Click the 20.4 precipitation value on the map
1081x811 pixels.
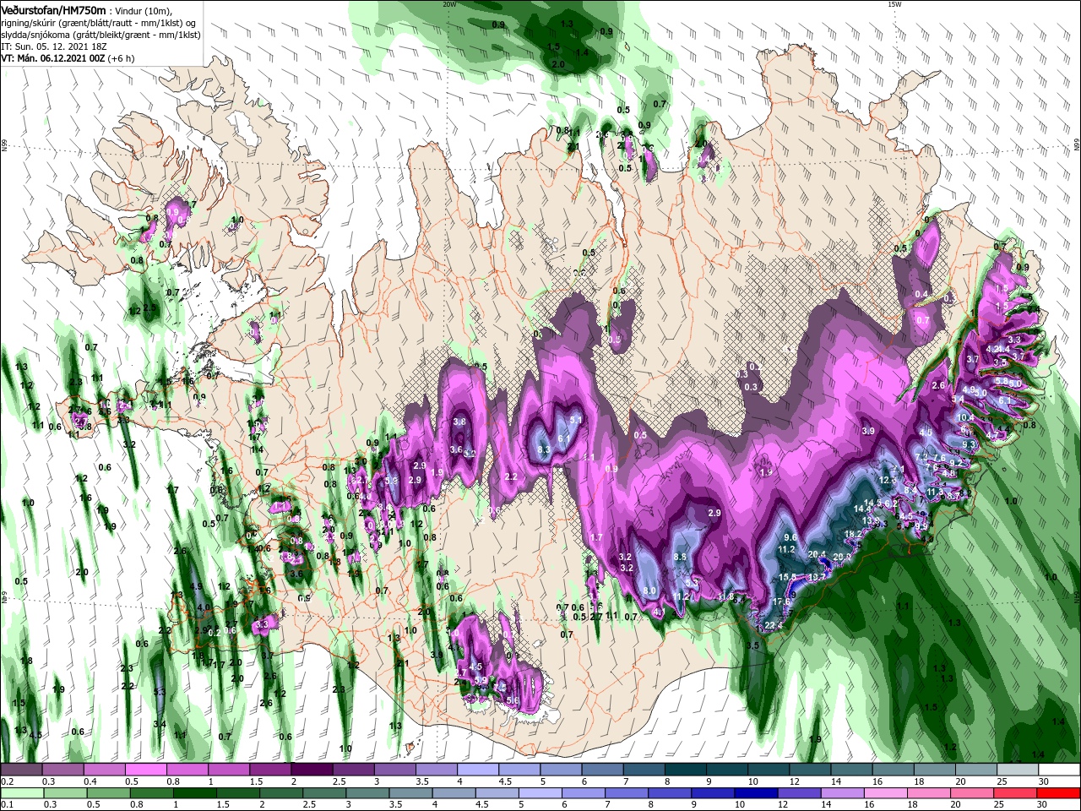coord(817,554)
